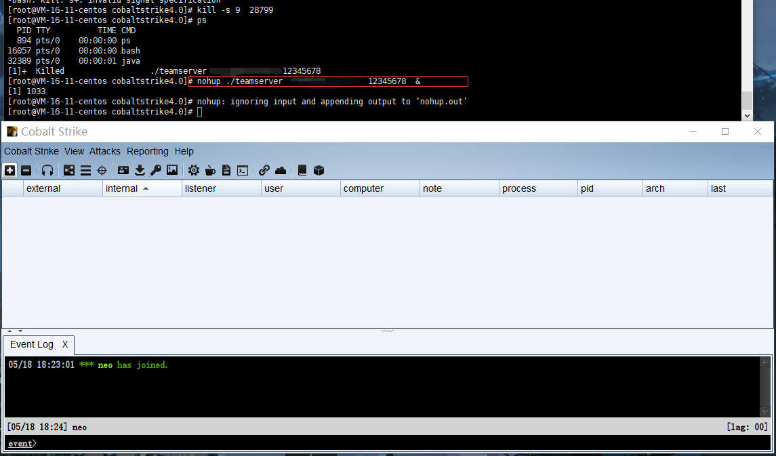The image size is (776, 456).
Task: Open Manage Web Server cloud icon
Action: click(281, 171)
